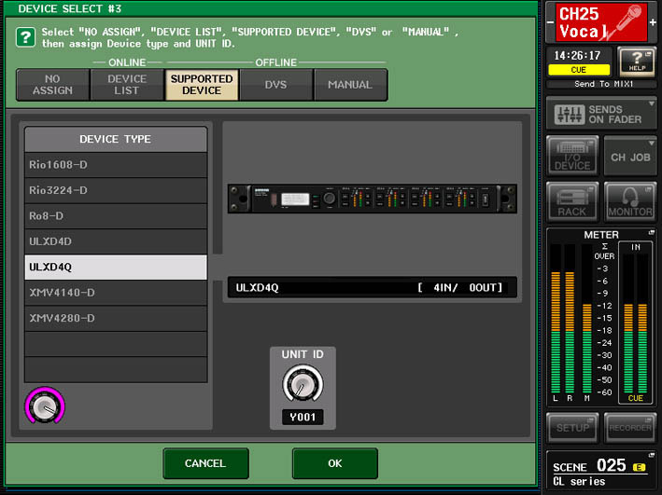Toggle SENDS ON FADER mode
Screen dimensions: 662x495
point(600,114)
